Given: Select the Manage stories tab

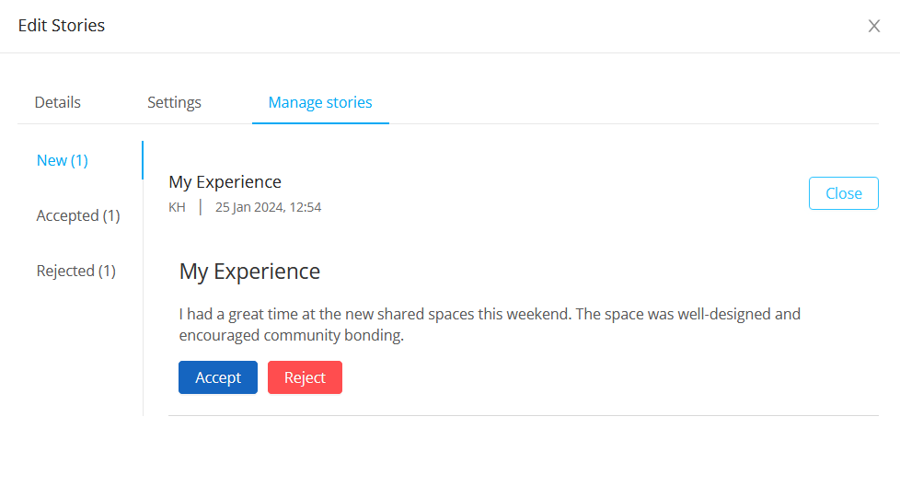Looking at the screenshot, I should [x=320, y=102].
